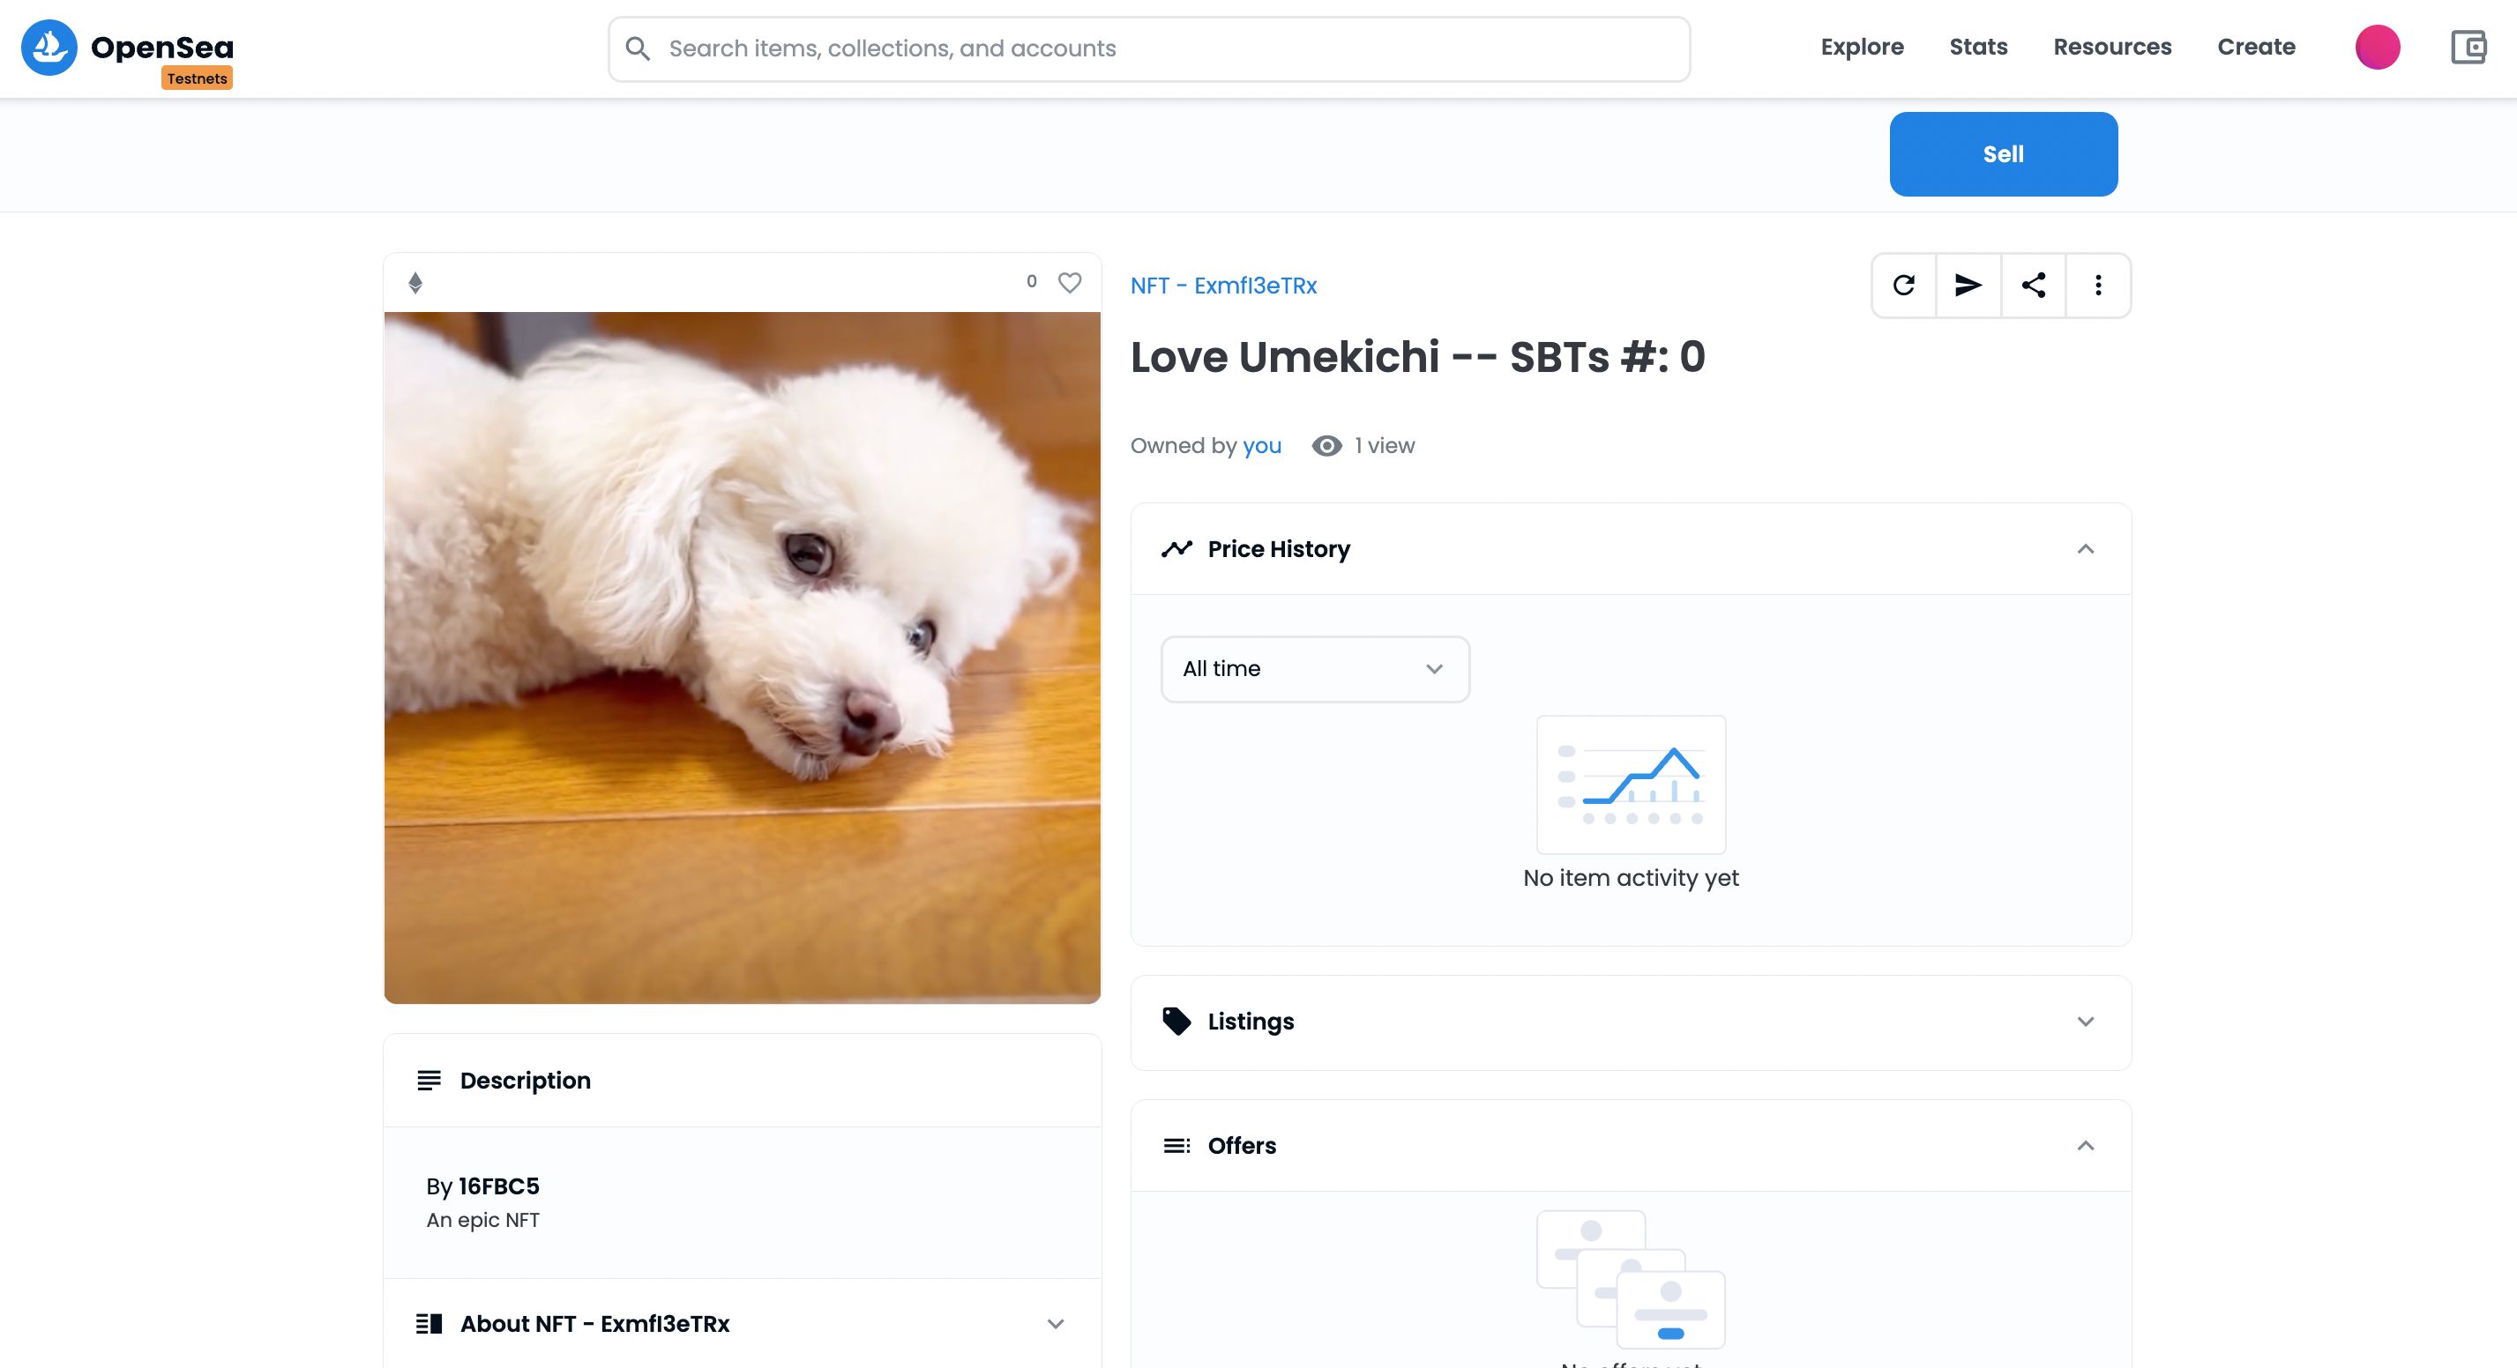The image size is (2517, 1368).
Task: Click the OpenSea logo icon
Action: (x=49, y=48)
